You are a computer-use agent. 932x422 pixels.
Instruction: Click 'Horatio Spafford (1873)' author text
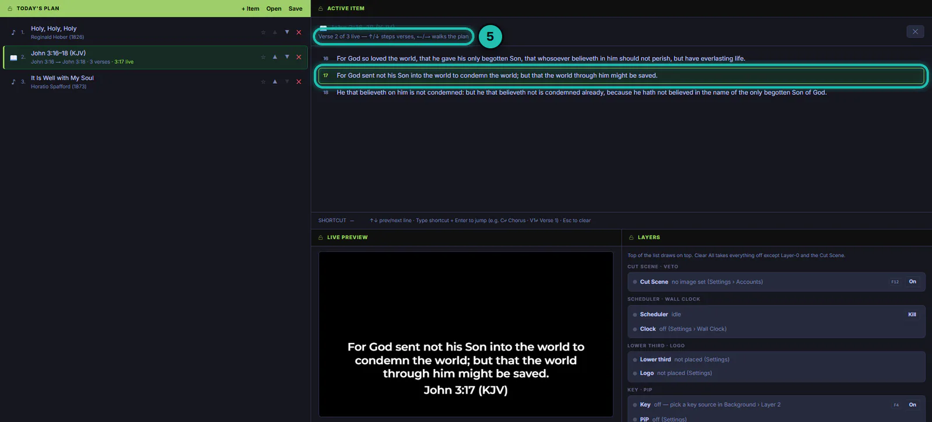click(x=59, y=87)
